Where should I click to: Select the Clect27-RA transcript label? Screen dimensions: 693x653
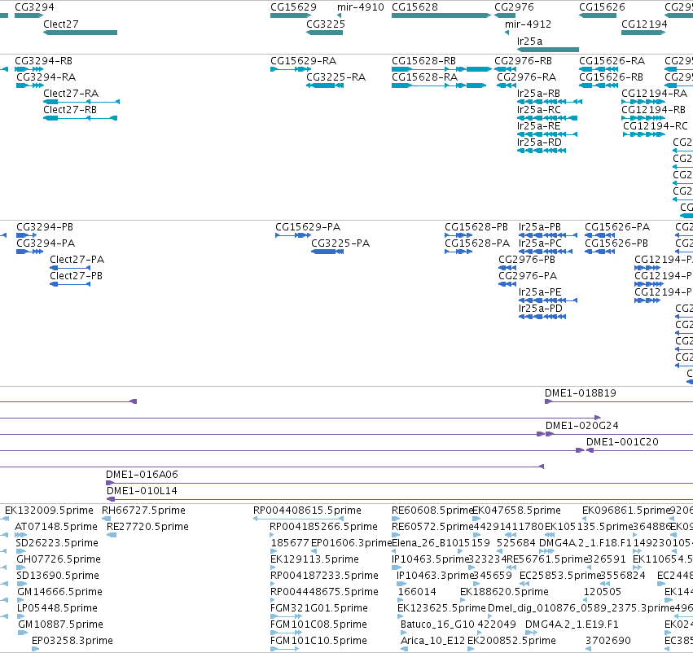click(x=71, y=94)
